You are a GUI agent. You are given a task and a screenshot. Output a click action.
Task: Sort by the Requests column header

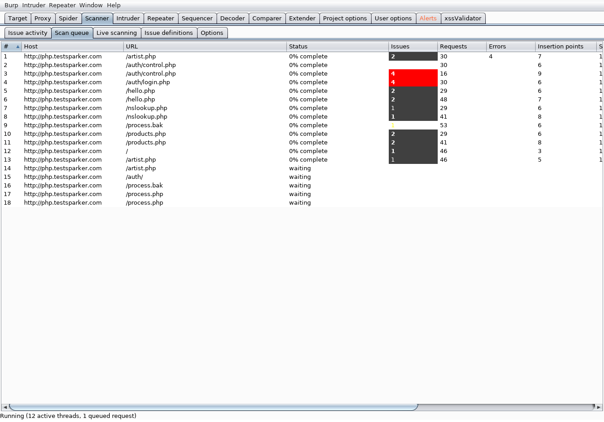click(x=462, y=47)
